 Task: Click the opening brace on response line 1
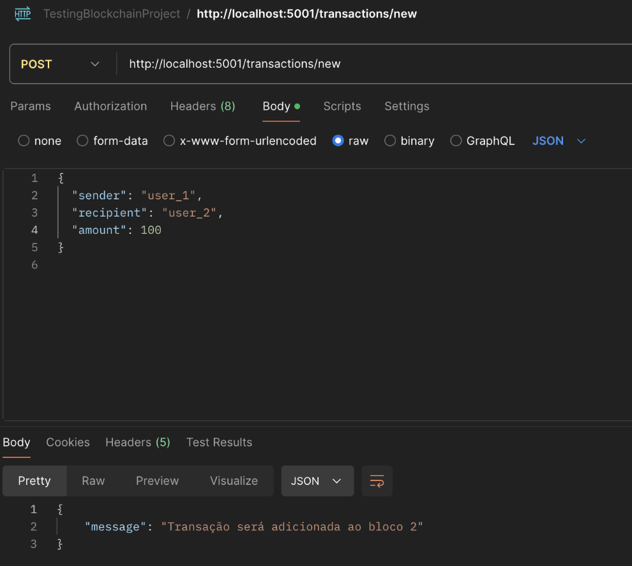60,510
